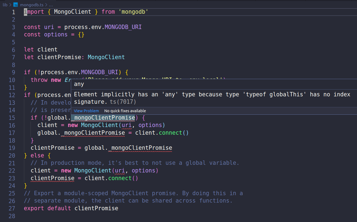The height and width of the screenshot is (222, 357).
Task: Click line number 27 in gutter
Action: [x=12, y=208]
